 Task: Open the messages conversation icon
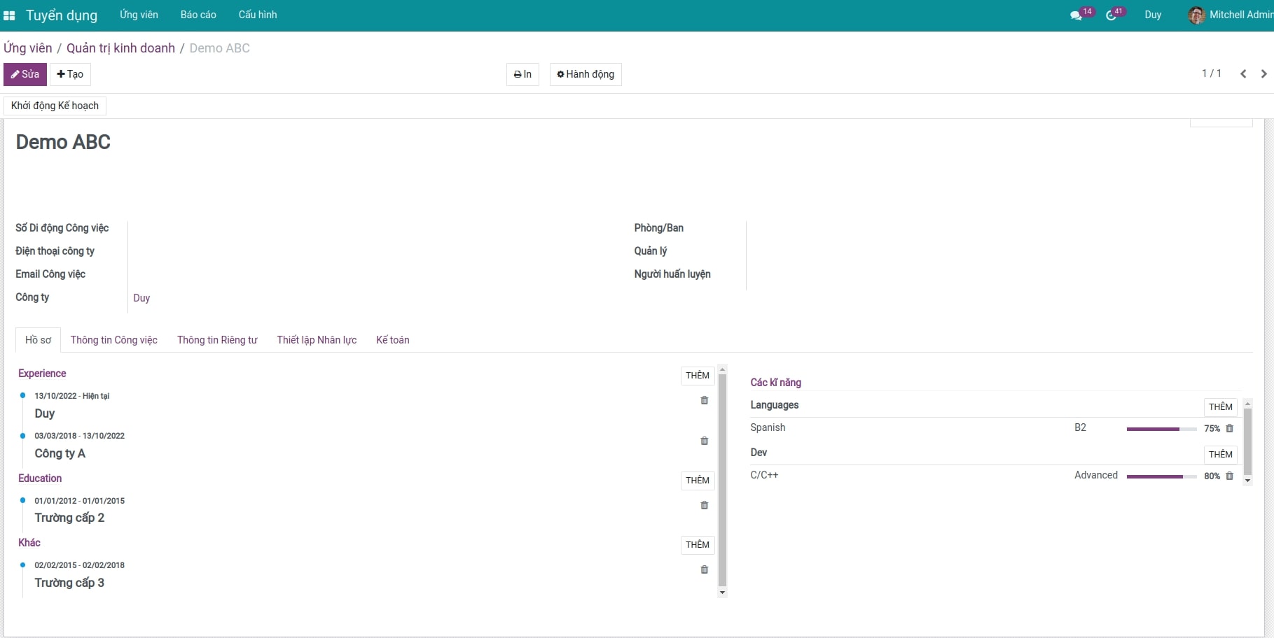click(x=1076, y=15)
